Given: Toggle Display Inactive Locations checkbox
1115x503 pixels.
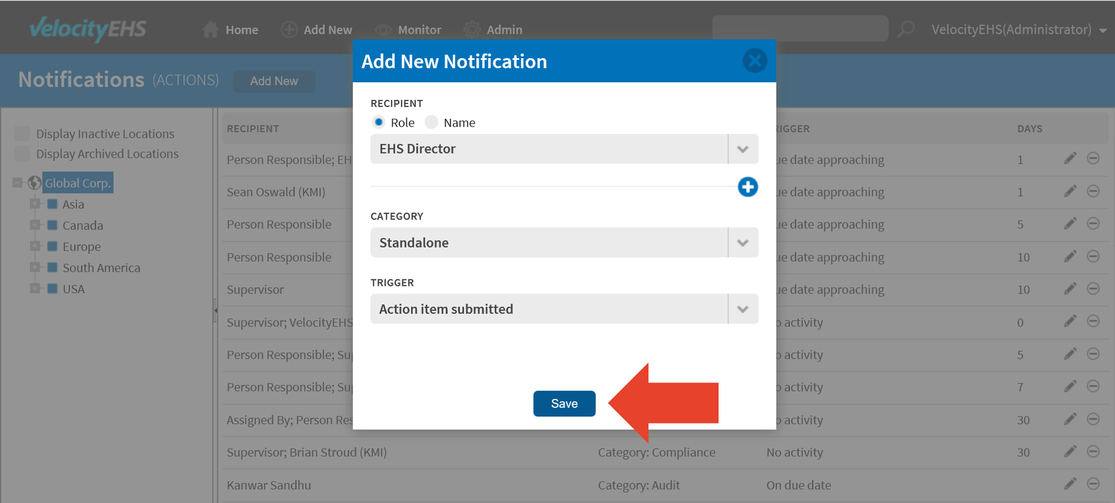Looking at the screenshot, I should [x=22, y=134].
